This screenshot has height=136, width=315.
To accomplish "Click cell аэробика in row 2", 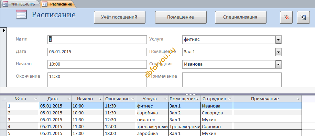I will (x=152, y=113).
